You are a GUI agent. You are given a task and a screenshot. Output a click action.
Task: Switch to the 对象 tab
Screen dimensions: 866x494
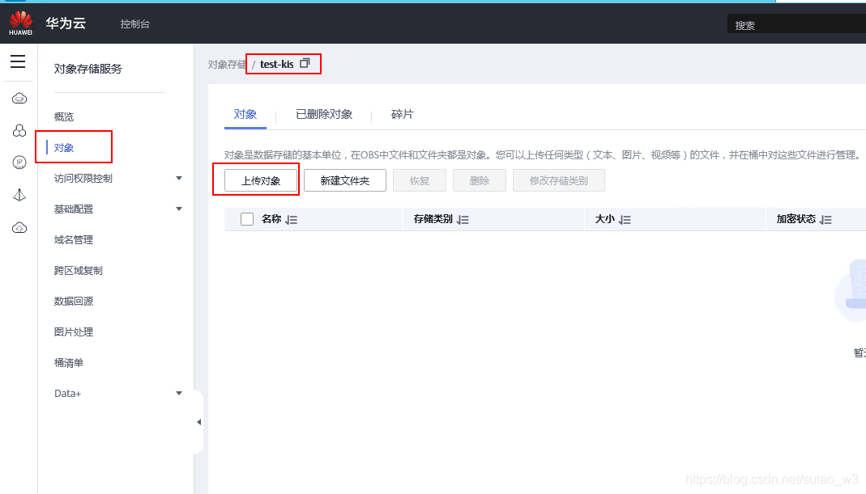point(245,114)
